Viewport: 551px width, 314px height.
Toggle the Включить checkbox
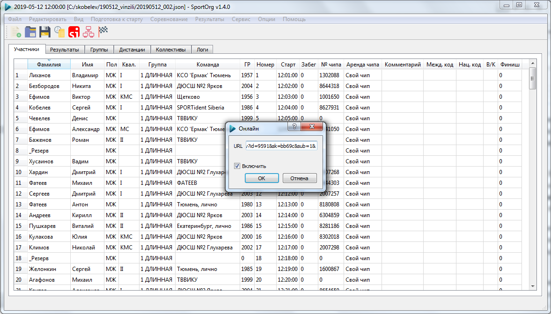point(237,166)
